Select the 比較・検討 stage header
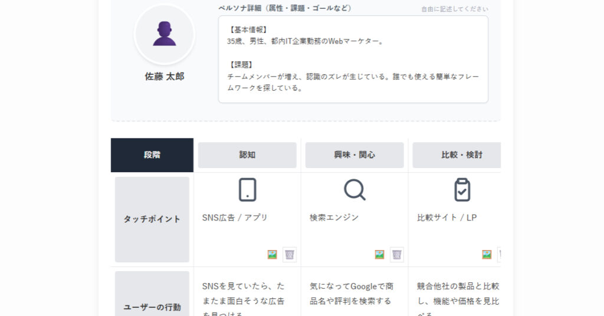 (457, 155)
